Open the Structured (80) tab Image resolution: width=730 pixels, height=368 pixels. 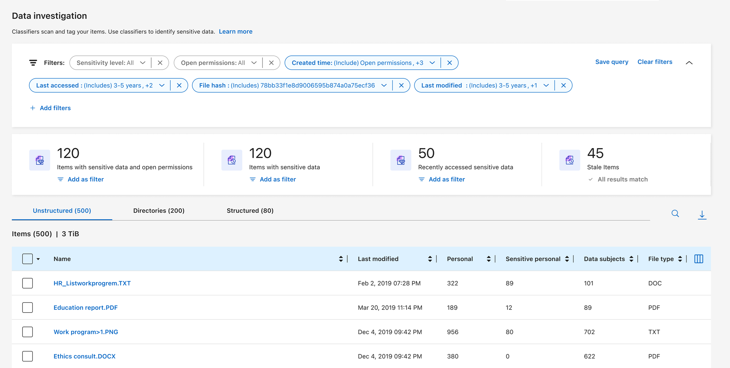click(x=250, y=211)
